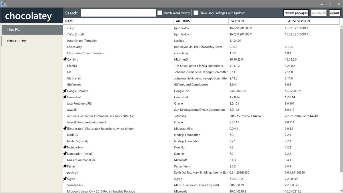Select the Git (Install) package row
Screen dimensions: 343x193
tap(201, 78)
